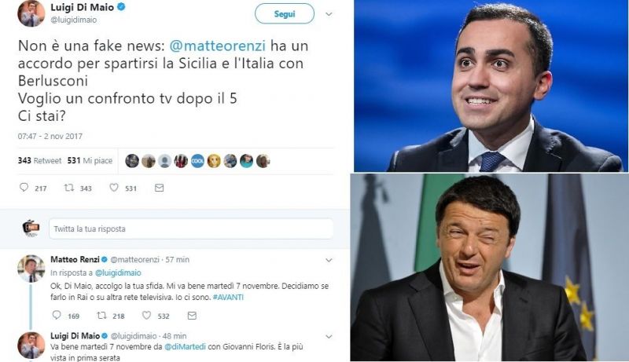Reply to Matteo Renzi's tweet
Image resolution: width=629 pixels, height=362 pixels.
click(x=57, y=315)
